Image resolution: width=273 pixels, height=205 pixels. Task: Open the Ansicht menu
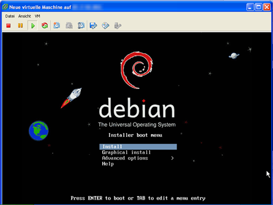click(24, 16)
